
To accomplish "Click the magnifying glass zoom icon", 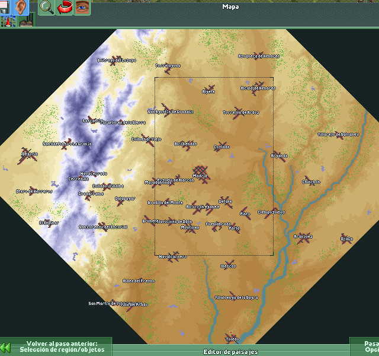I will (46, 7).
